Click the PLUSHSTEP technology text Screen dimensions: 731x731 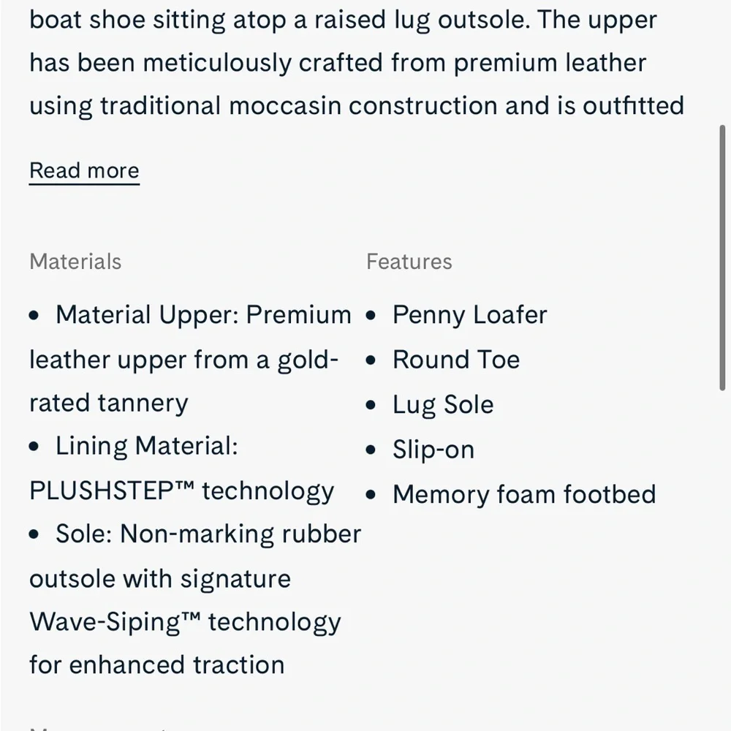[182, 491]
